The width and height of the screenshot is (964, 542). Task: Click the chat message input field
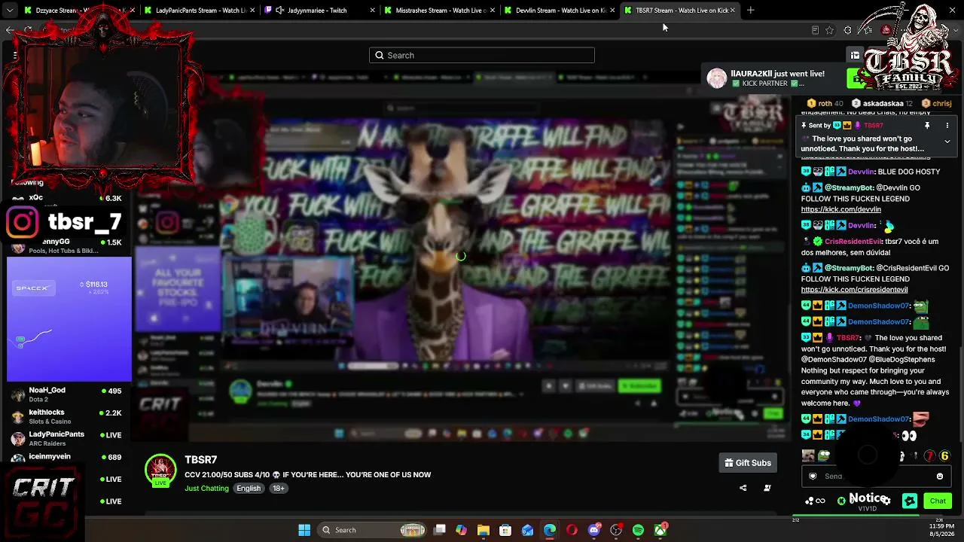[877, 476]
